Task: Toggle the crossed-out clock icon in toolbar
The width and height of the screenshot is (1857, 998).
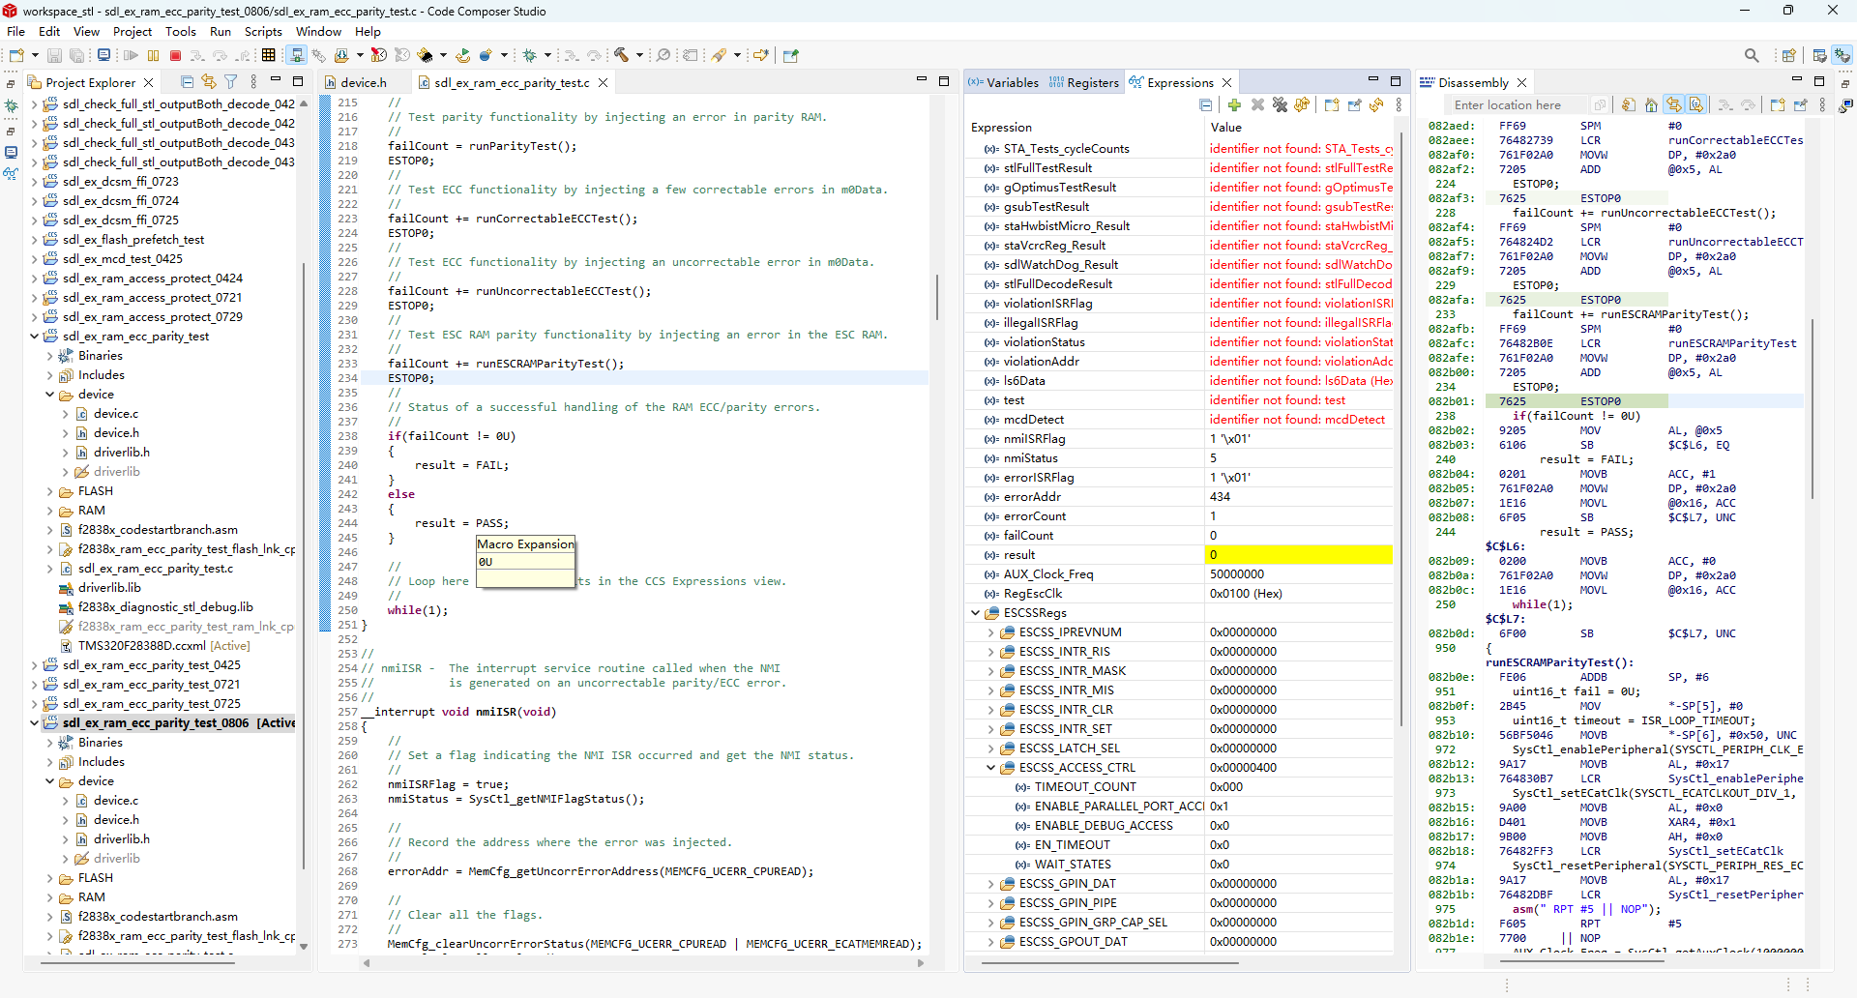Action: tap(378, 55)
